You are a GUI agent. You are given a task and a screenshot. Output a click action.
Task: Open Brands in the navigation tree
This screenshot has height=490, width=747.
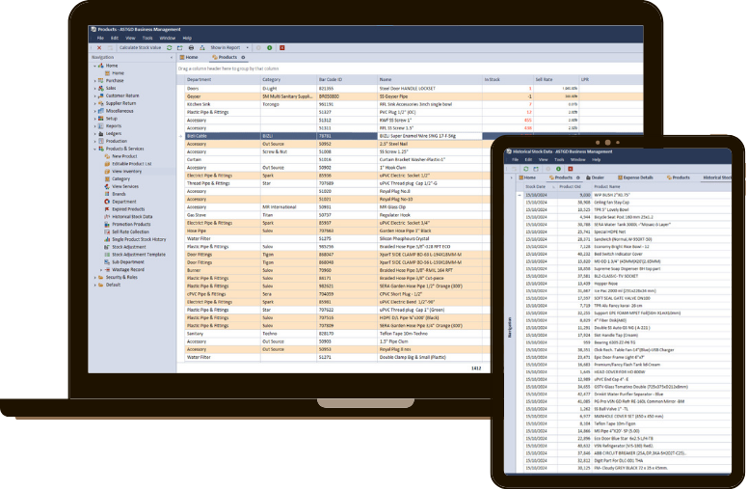119,194
